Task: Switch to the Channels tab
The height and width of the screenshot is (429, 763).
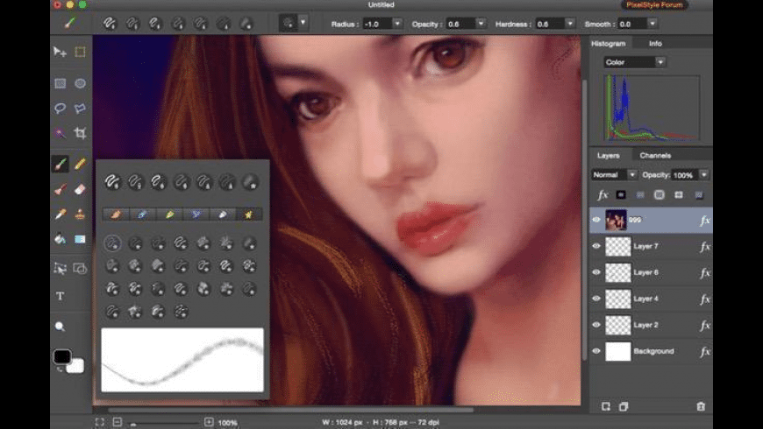Action: 655,156
